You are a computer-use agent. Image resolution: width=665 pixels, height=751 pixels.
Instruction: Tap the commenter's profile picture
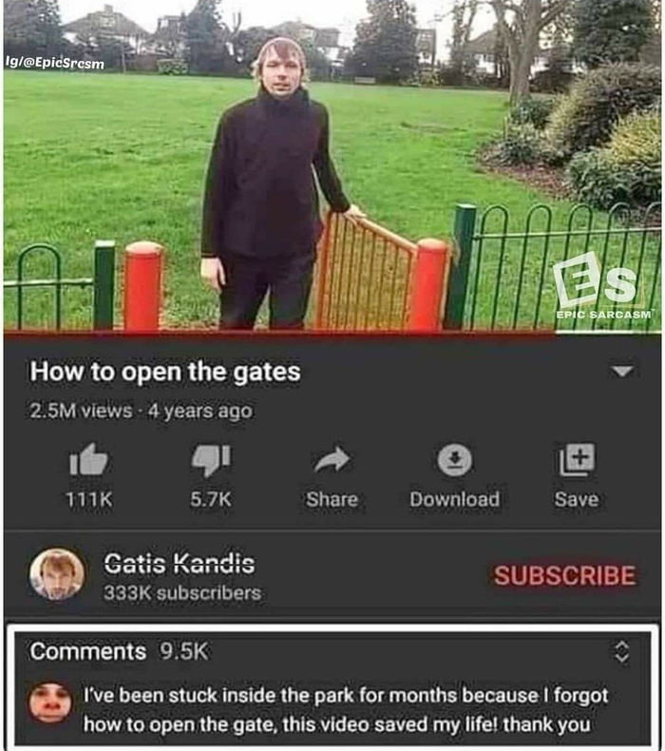coord(50,703)
